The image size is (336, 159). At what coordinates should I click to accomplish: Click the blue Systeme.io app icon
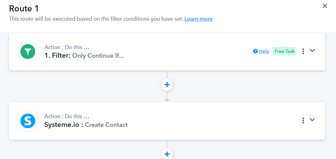pyautogui.click(x=28, y=121)
